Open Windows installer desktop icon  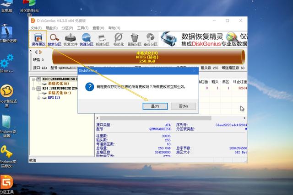point(7,126)
